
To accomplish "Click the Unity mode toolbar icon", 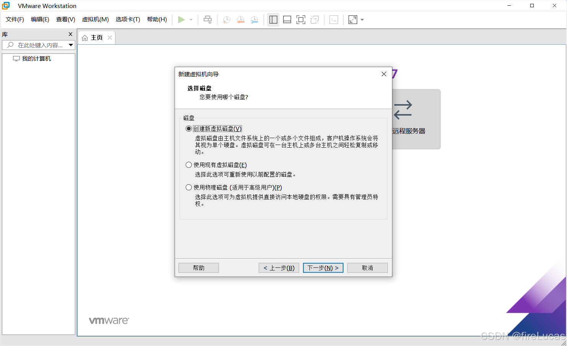I will pos(314,20).
